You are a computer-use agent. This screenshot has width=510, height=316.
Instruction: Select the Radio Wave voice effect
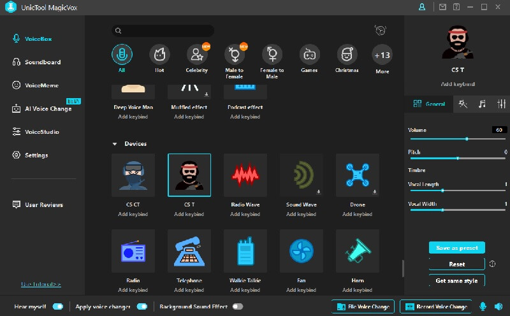click(245, 175)
